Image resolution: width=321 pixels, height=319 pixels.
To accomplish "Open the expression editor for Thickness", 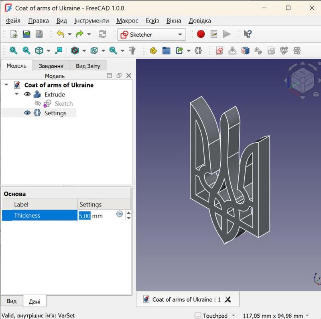I will [x=120, y=214].
